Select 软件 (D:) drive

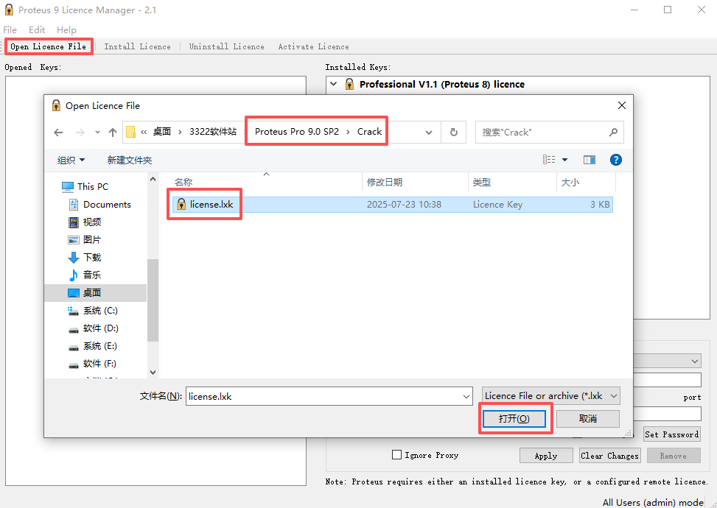click(x=94, y=328)
